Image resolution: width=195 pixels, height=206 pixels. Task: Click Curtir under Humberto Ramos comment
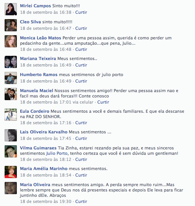[81, 81]
